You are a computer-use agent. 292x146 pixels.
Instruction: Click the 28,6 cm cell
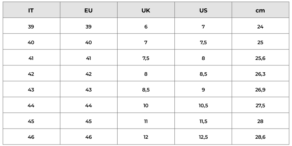[x=260, y=137]
